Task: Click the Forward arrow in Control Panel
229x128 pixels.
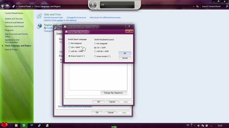Action: 7,6
